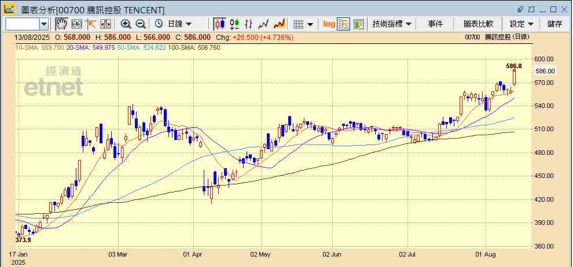Click the chart analysis app icon in title bar

(x=9, y=9)
